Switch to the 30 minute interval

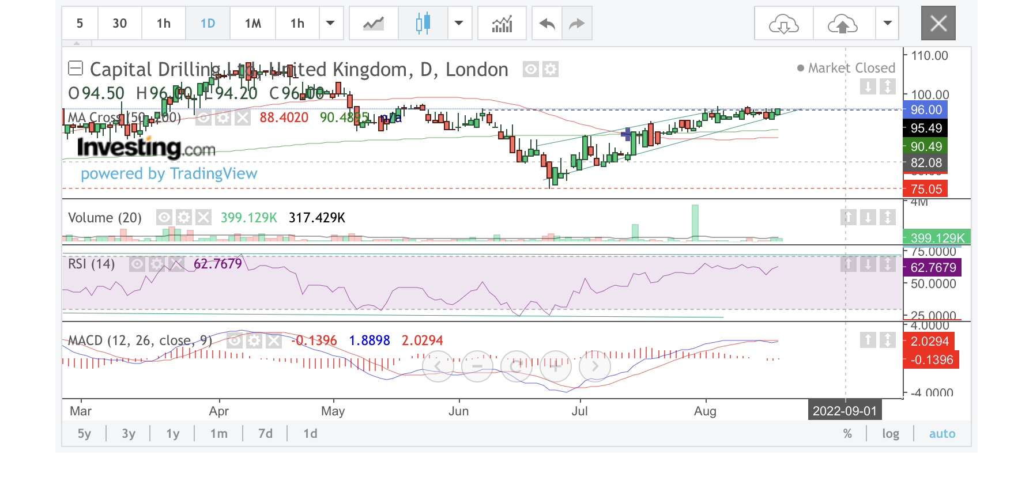119,24
